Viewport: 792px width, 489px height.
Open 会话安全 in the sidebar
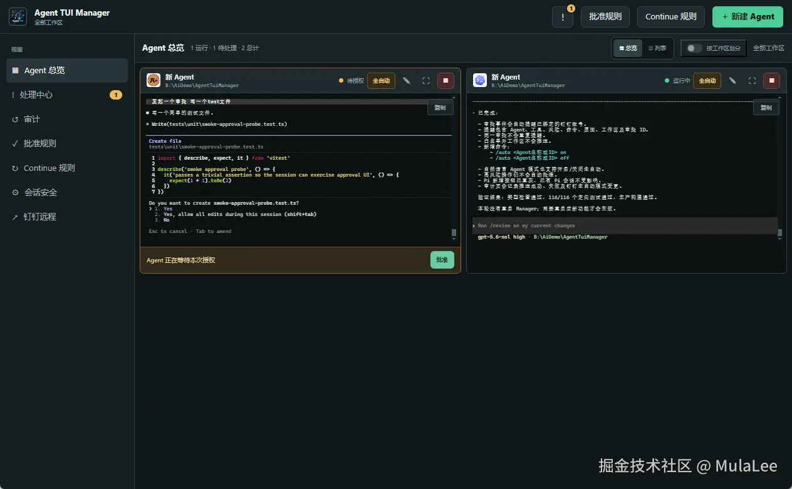pos(67,192)
